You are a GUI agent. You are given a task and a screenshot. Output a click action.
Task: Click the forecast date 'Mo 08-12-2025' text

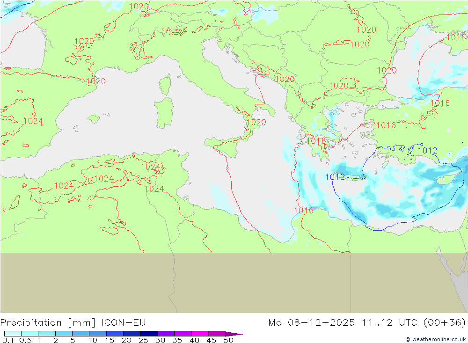(312, 323)
